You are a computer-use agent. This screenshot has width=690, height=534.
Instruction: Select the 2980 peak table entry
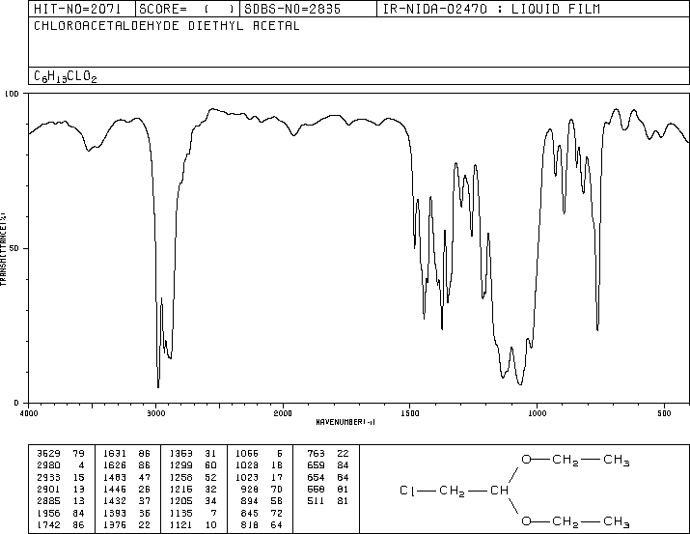(60, 464)
